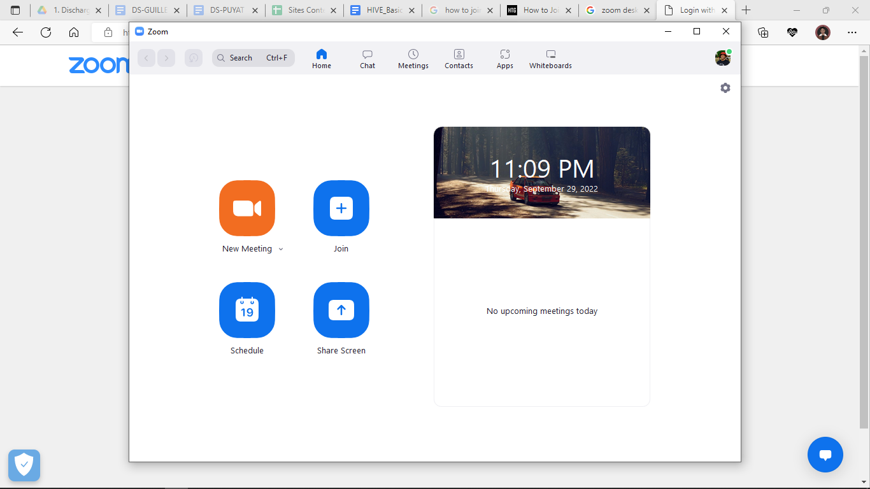Close the 'Sites Conte' browser tab
Viewport: 870px width, 489px height.
pyautogui.click(x=333, y=10)
